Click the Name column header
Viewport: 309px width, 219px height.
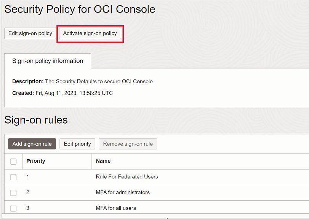pyautogui.click(x=103, y=161)
